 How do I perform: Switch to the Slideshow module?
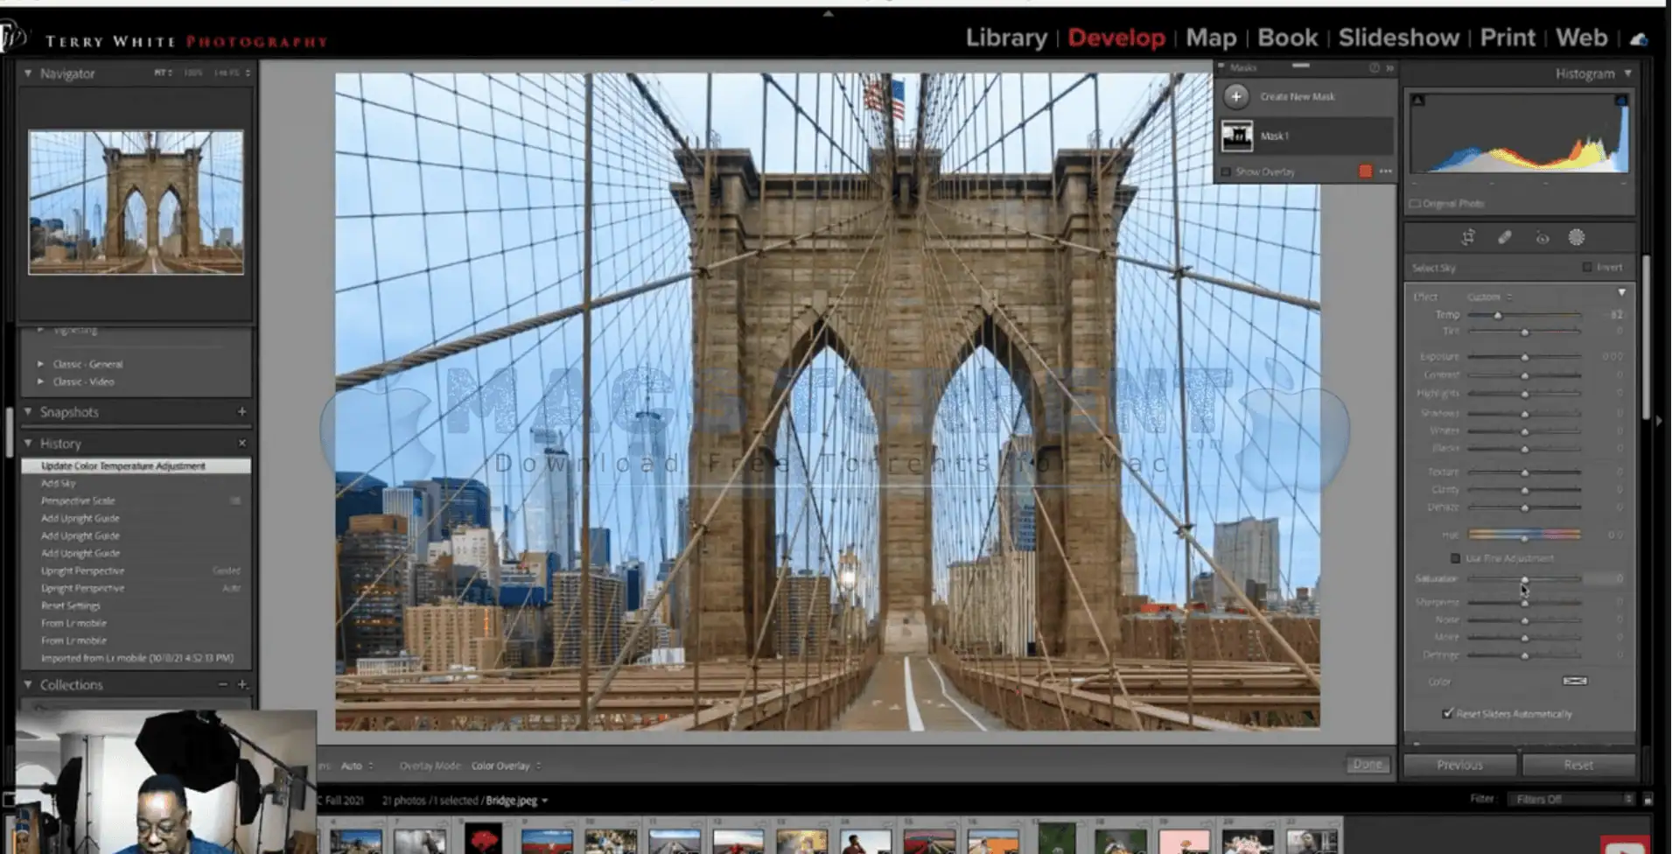click(x=1398, y=38)
